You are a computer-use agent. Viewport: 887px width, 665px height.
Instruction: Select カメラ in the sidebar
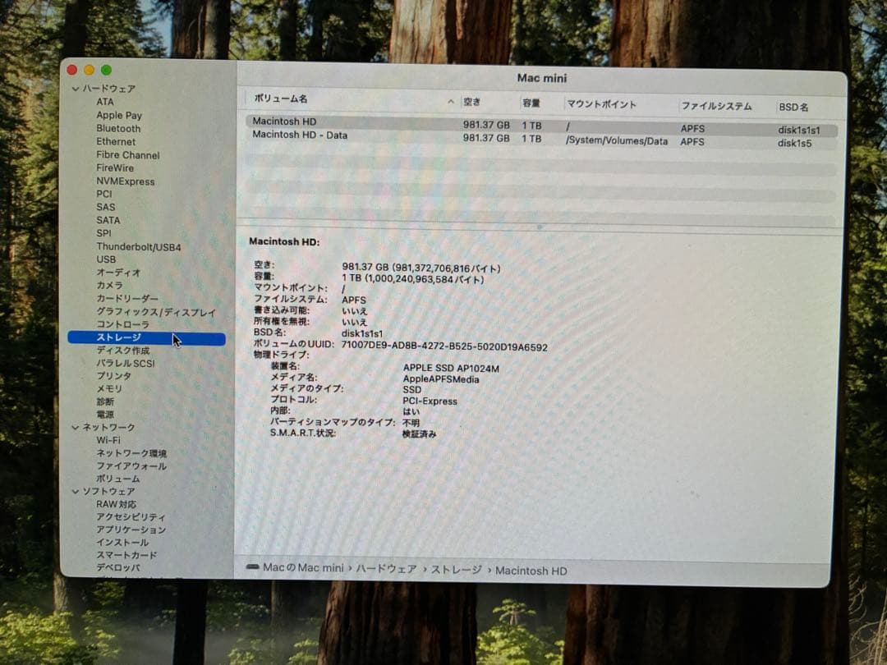[x=109, y=286]
